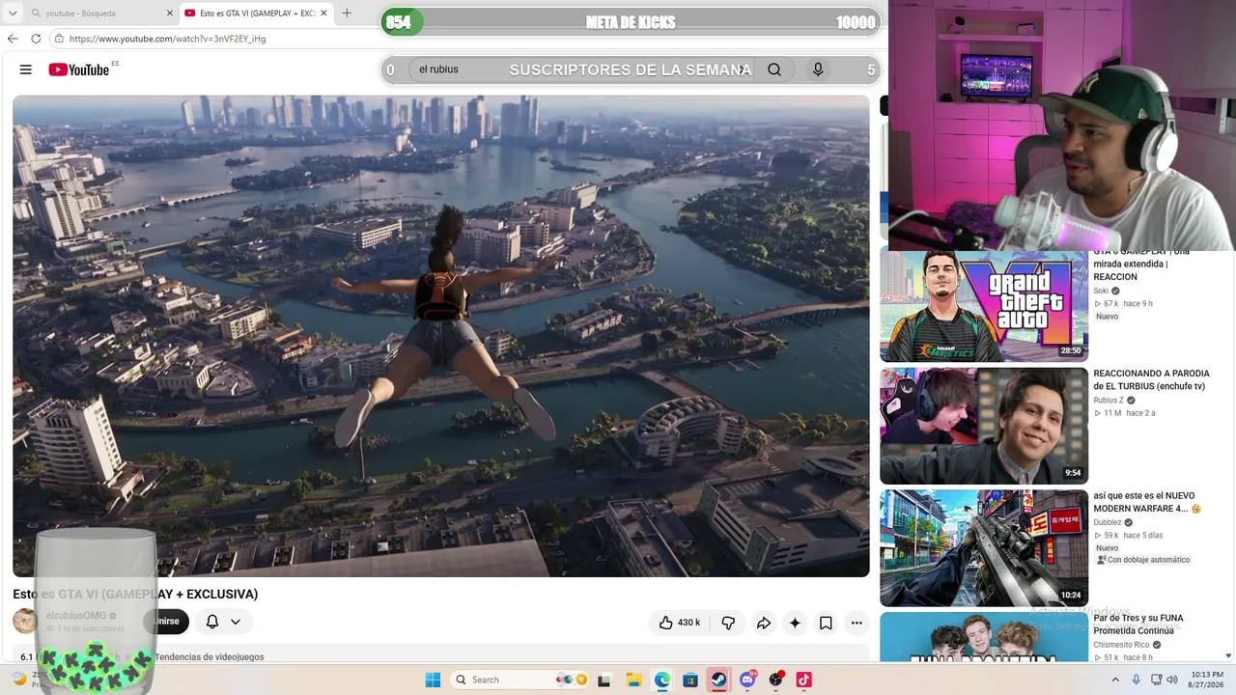
Task: Open the Windows Start menu
Action: point(434,680)
